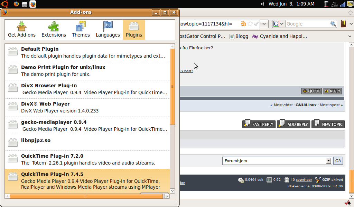Open the Google search engine dropdown
The width and height of the screenshot is (354, 207).
278,24
